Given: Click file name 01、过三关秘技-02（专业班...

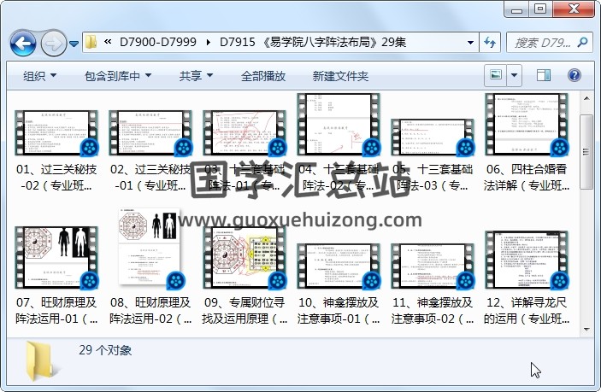Looking at the screenshot, I should pyautogui.click(x=56, y=178).
